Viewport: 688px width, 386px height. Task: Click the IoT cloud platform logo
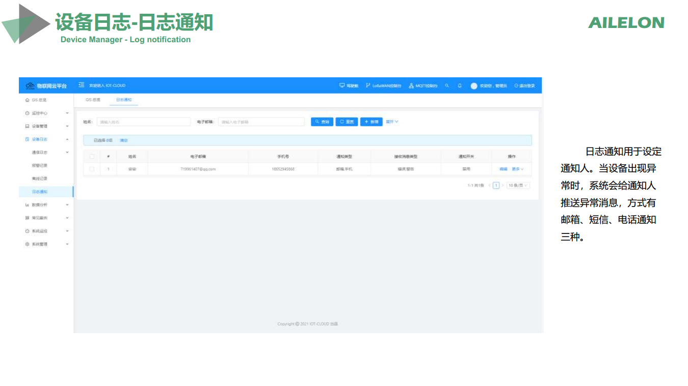[x=30, y=85]
